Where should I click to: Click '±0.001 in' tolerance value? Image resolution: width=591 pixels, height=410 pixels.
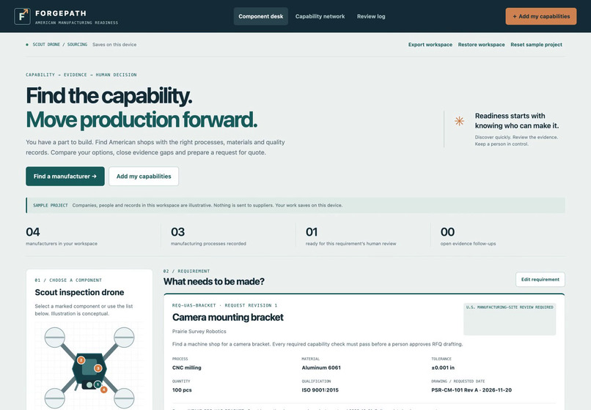[443, 368]
